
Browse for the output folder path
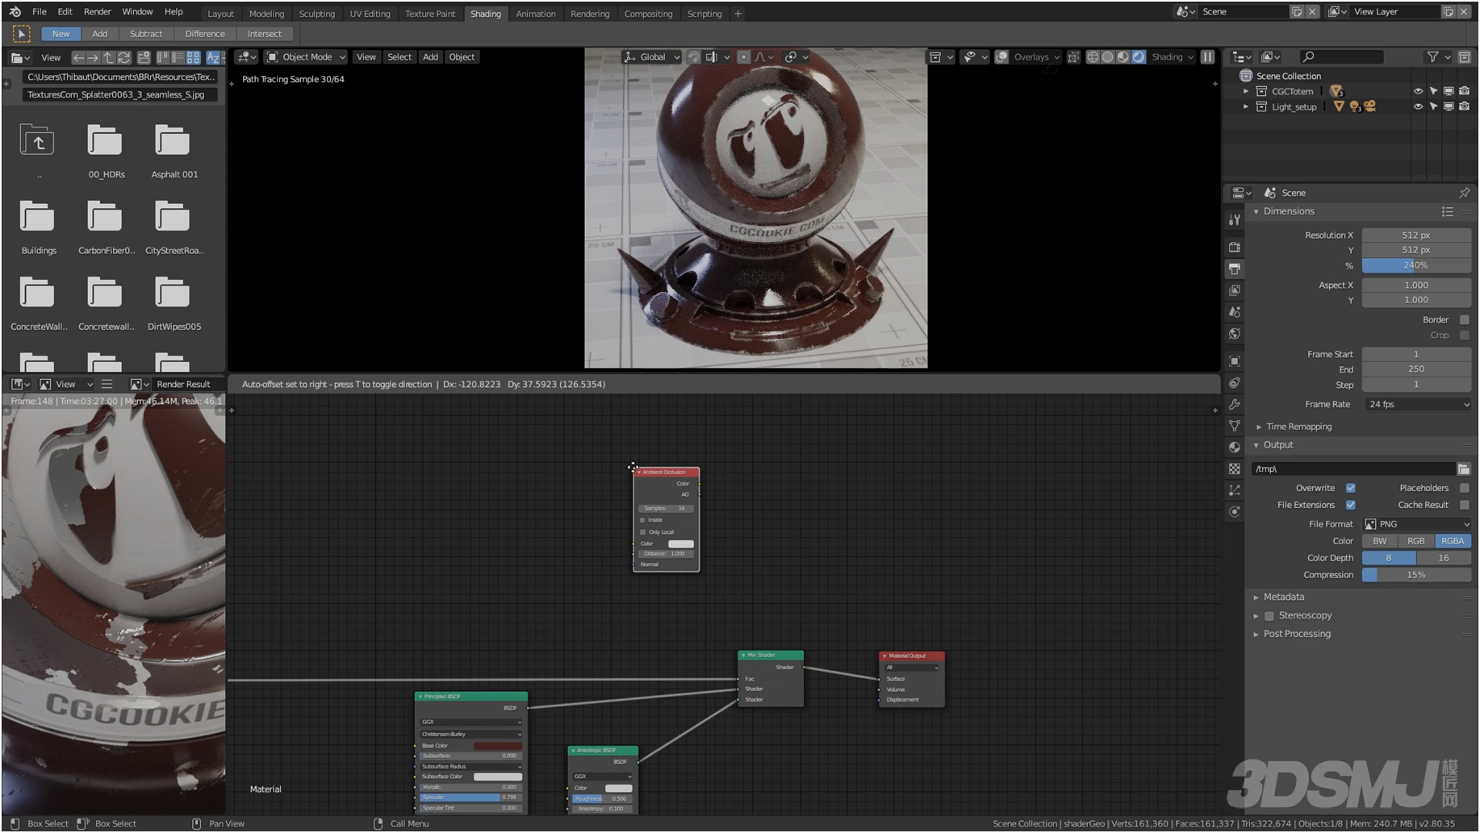tap(1464, 469)
